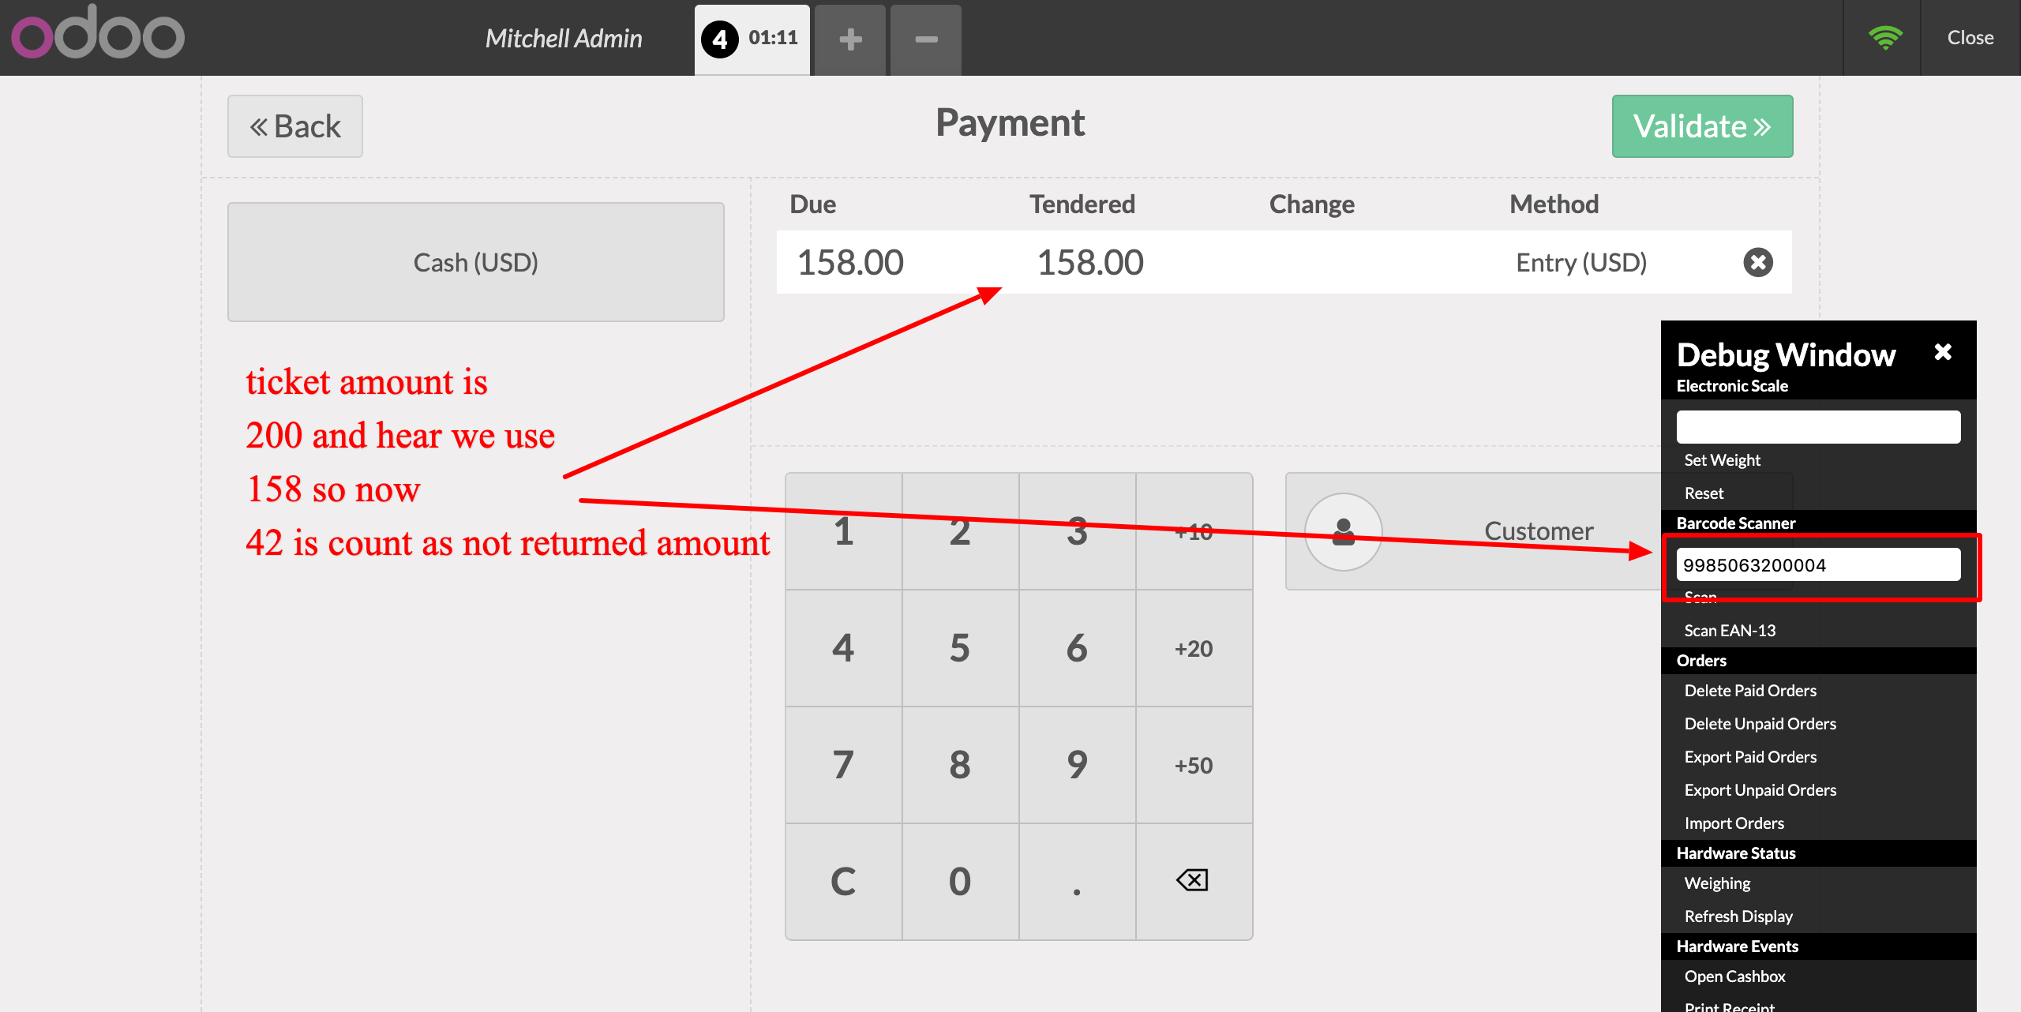The width and height of the screenshot is (2021, 1012).
Task: Click Scan EAN-13 in debug window
Action: point(1730,630)
